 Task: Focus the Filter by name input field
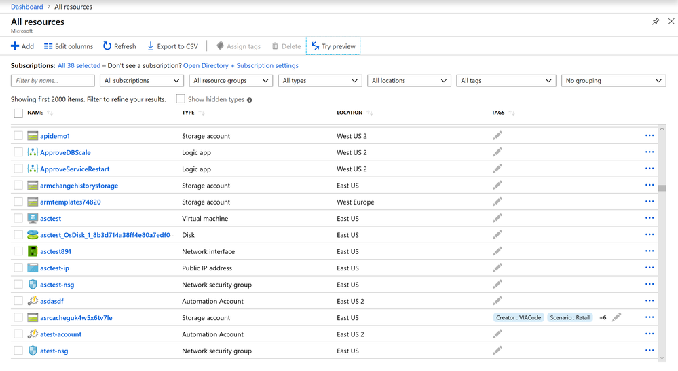(53, 81)
